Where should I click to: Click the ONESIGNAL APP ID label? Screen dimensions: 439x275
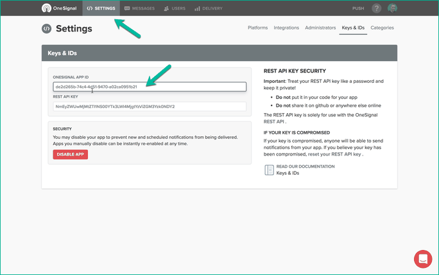click(x=71, y=77)
